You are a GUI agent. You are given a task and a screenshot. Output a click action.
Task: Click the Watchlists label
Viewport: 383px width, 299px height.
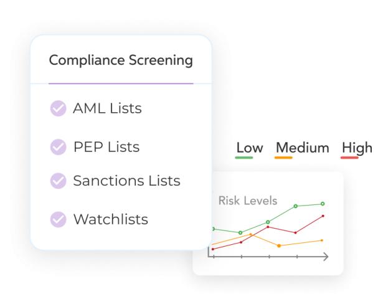coord(110,219)
